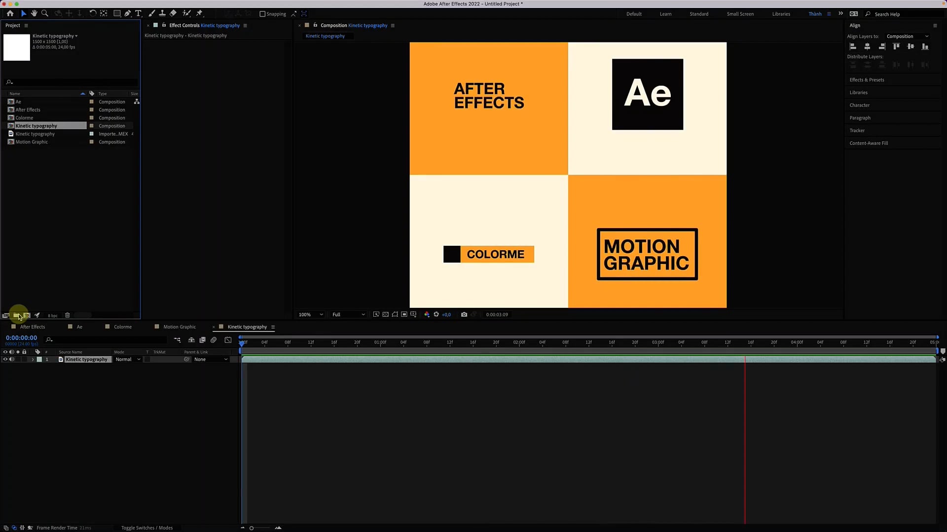Toggle Mask and Shape Path Visibility
Screen dimensions: 947x532
(395, 315)
